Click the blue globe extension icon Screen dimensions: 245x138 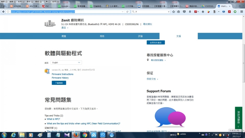pyautogui.click(x=224, y=12)
